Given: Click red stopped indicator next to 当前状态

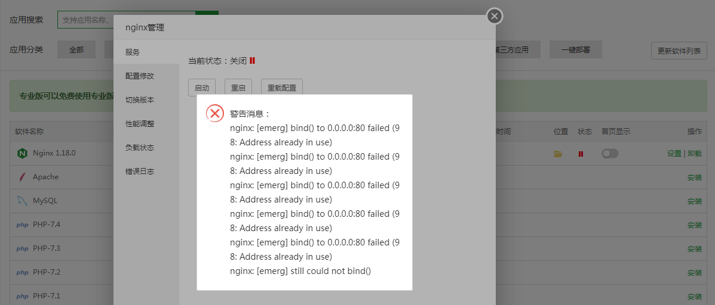Looking at the screenshot, I should [252, 60].
